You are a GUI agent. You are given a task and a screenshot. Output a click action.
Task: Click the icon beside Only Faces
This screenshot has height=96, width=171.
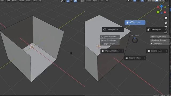pyautogui.click(x=152, y=44)
